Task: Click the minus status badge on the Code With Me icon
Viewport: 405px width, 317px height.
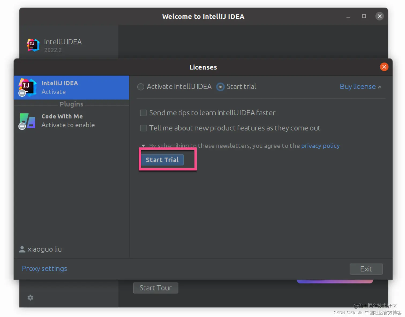Action: [x=22, y=126]
